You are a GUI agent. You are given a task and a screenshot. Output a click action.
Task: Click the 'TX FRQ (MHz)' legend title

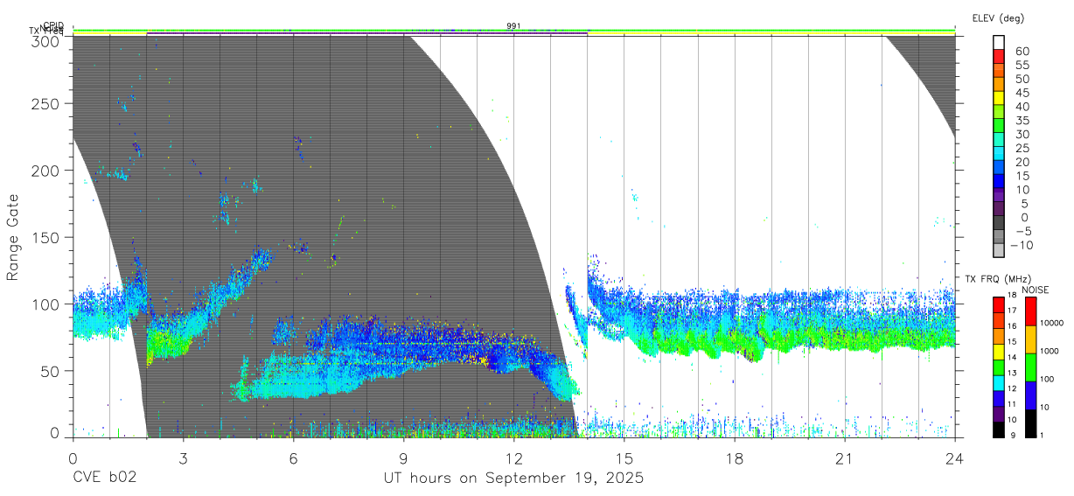click(998, 279)
